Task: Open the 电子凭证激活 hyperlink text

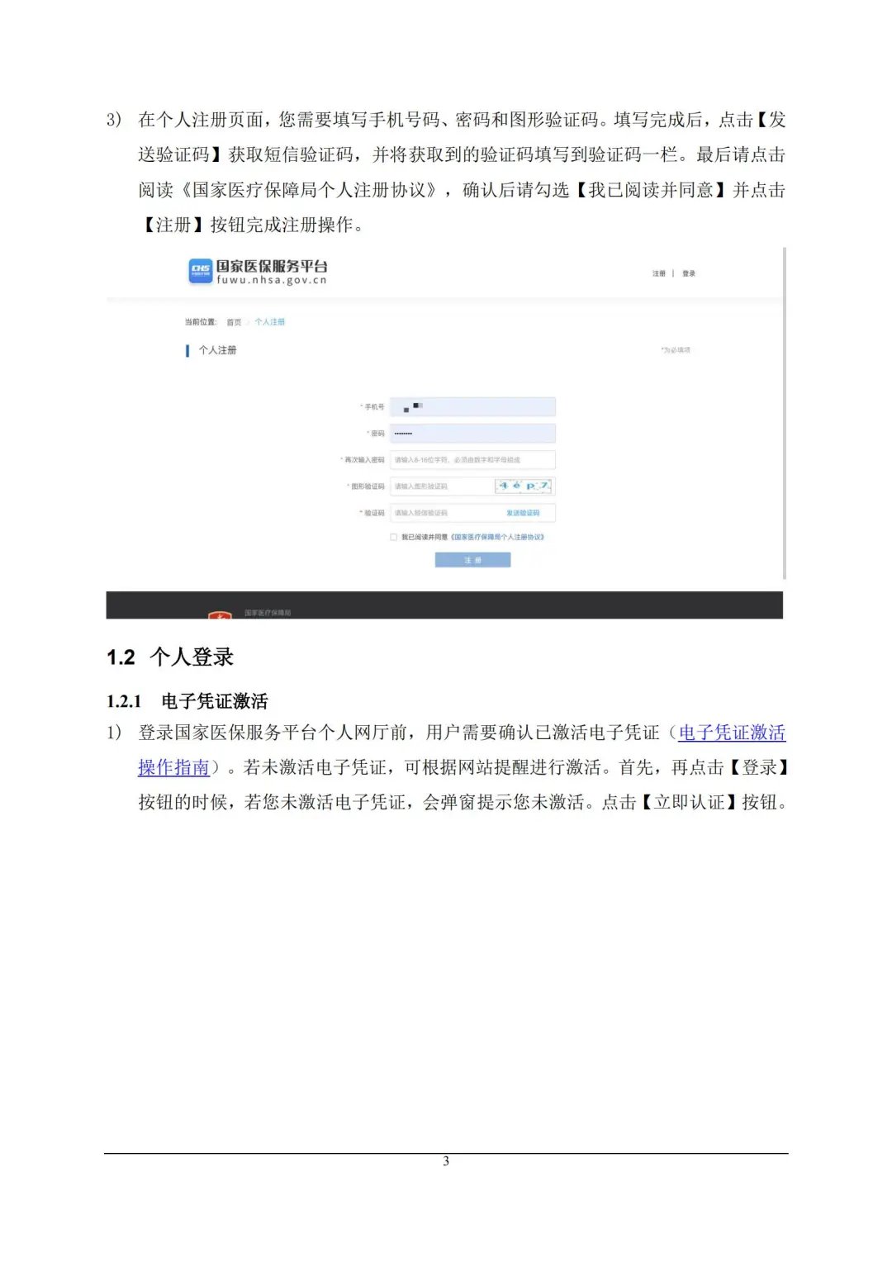Action: [x=732, y=733]
